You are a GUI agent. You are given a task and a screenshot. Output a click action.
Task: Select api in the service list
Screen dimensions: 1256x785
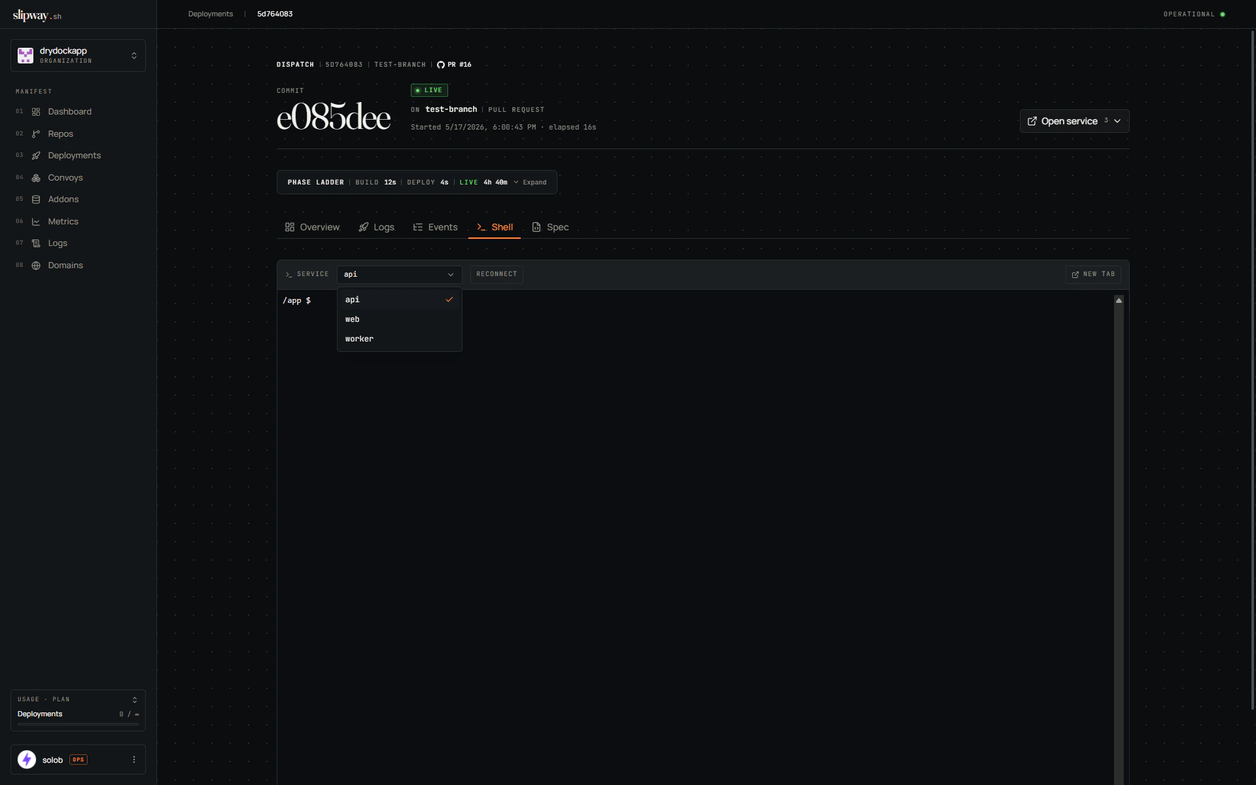tap(400, 300)
